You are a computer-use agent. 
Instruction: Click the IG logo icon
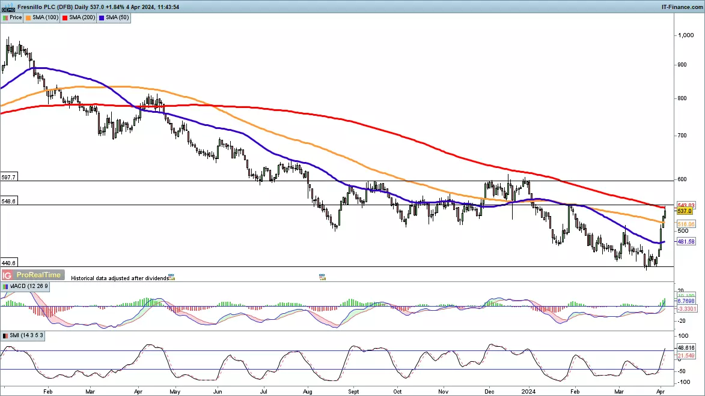(x=7, y=275)
